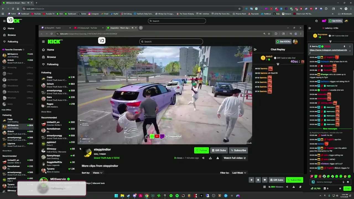Click the embedded clip page search box

tap(171, 42)
